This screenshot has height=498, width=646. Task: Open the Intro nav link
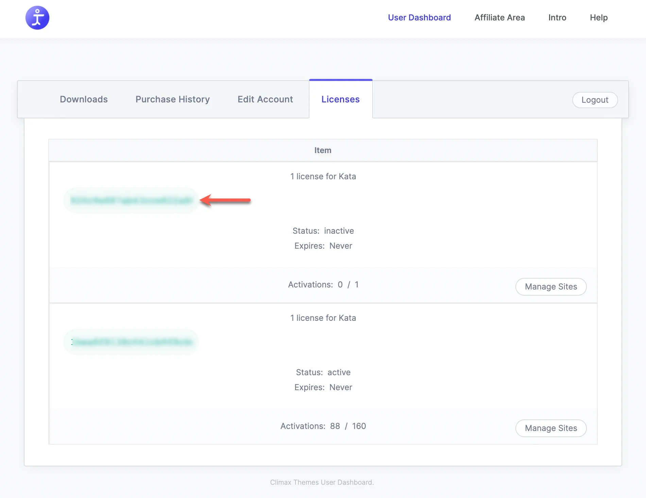click(x=557, y=18)
